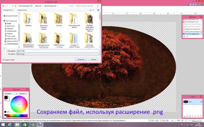Pick a color on the color wheel
This screenshot has width=204, height=127.
pos(19,104)
